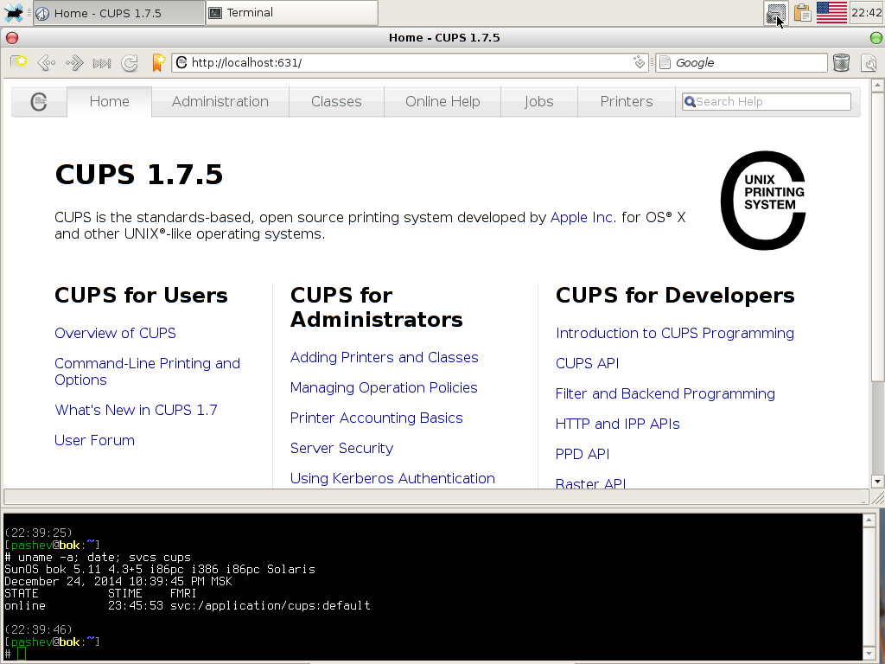Open Command-Line Printing and Options link

tap(147, 372)
